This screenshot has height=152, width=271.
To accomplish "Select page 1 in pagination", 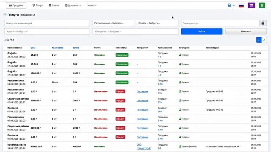I will 259,40.
